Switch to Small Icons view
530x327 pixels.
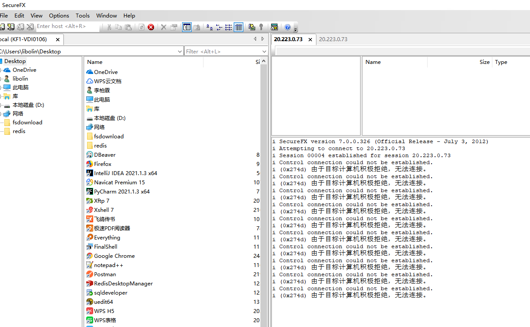pos(219,27)
